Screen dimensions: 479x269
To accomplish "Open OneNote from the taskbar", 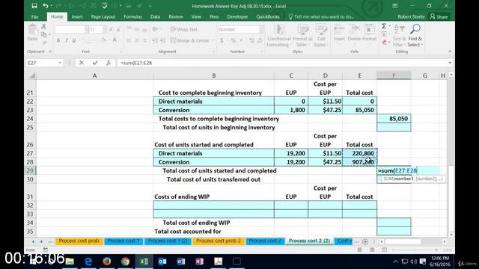I will tap(200, 262).
